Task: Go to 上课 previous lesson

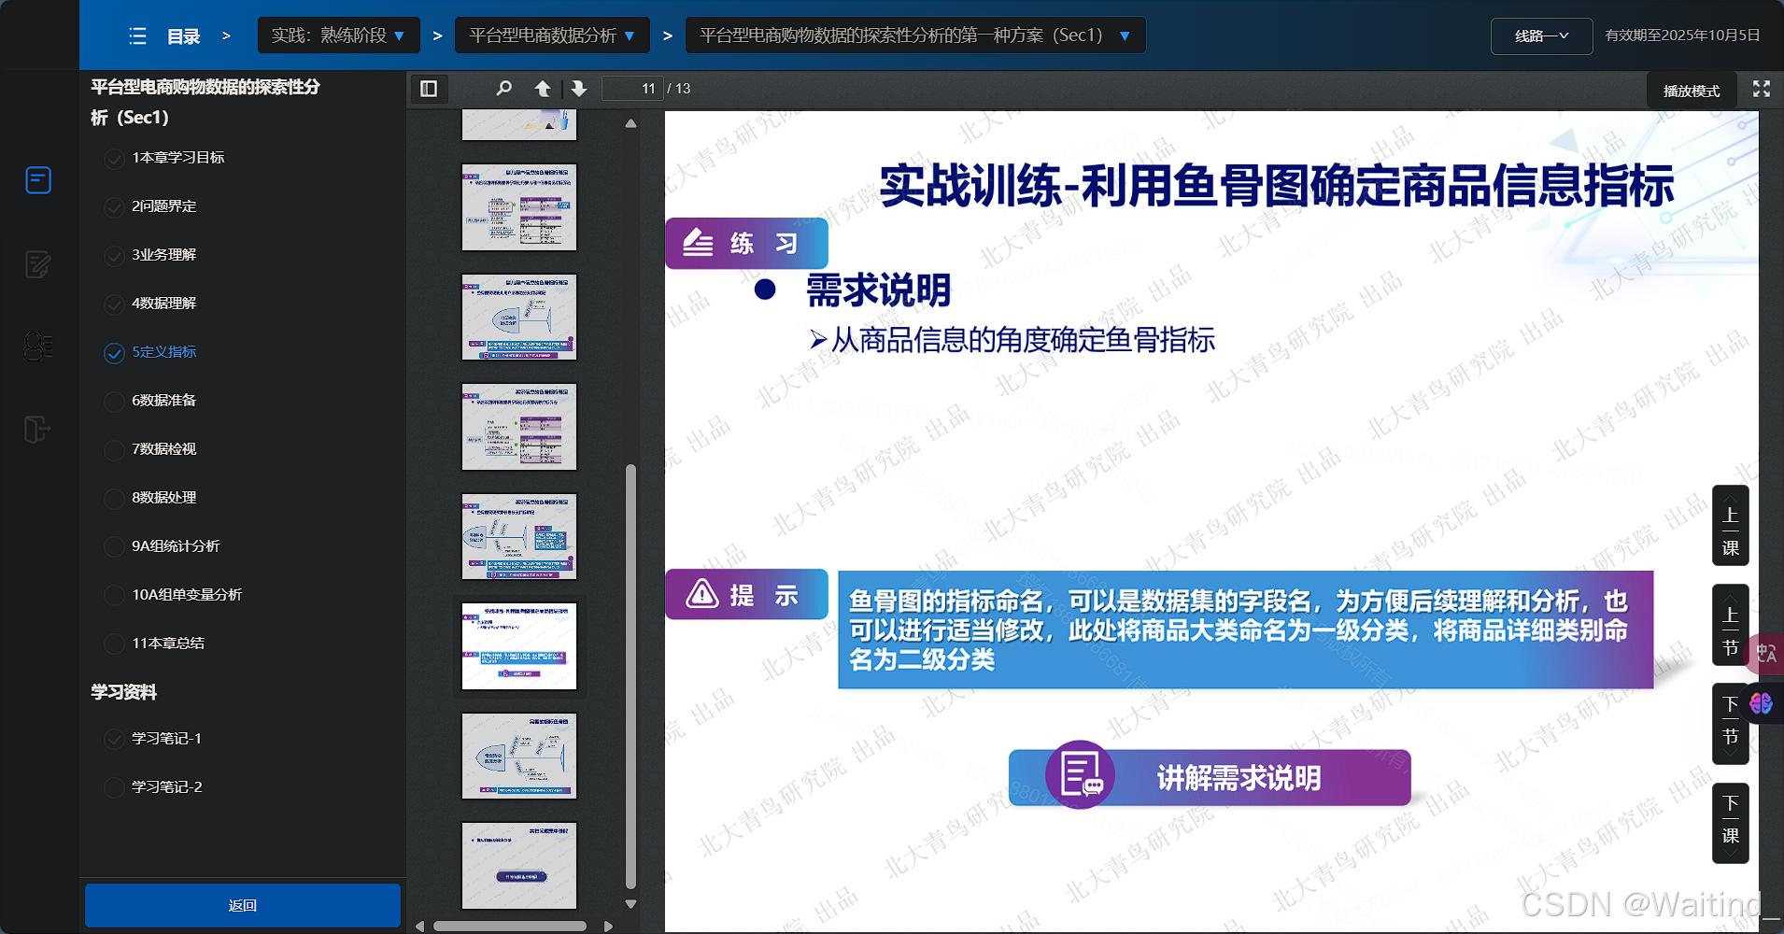Action: [1731, 526]
